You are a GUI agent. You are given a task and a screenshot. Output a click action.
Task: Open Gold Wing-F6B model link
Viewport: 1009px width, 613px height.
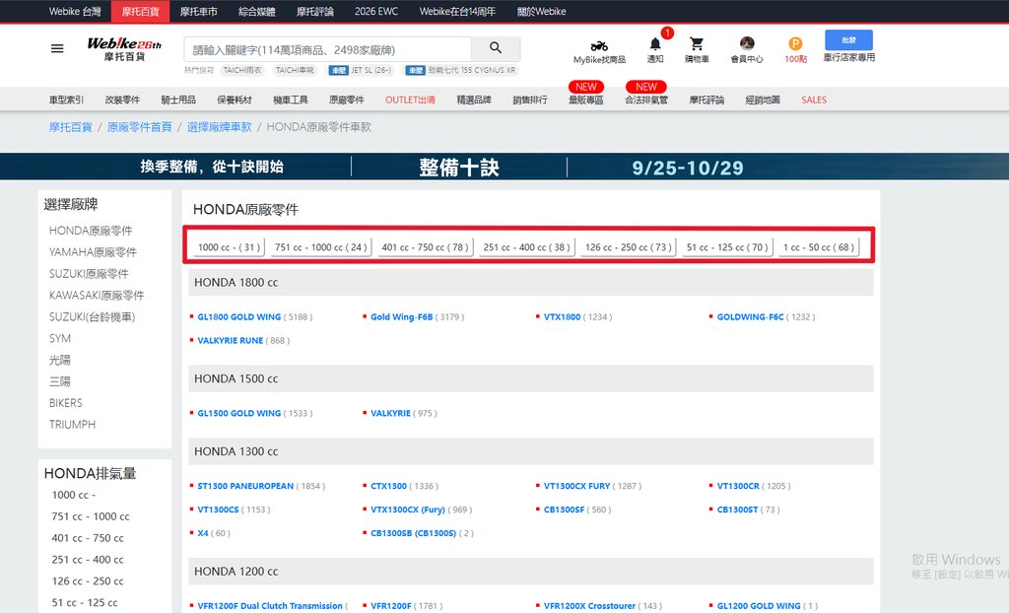tap(402, 316)
